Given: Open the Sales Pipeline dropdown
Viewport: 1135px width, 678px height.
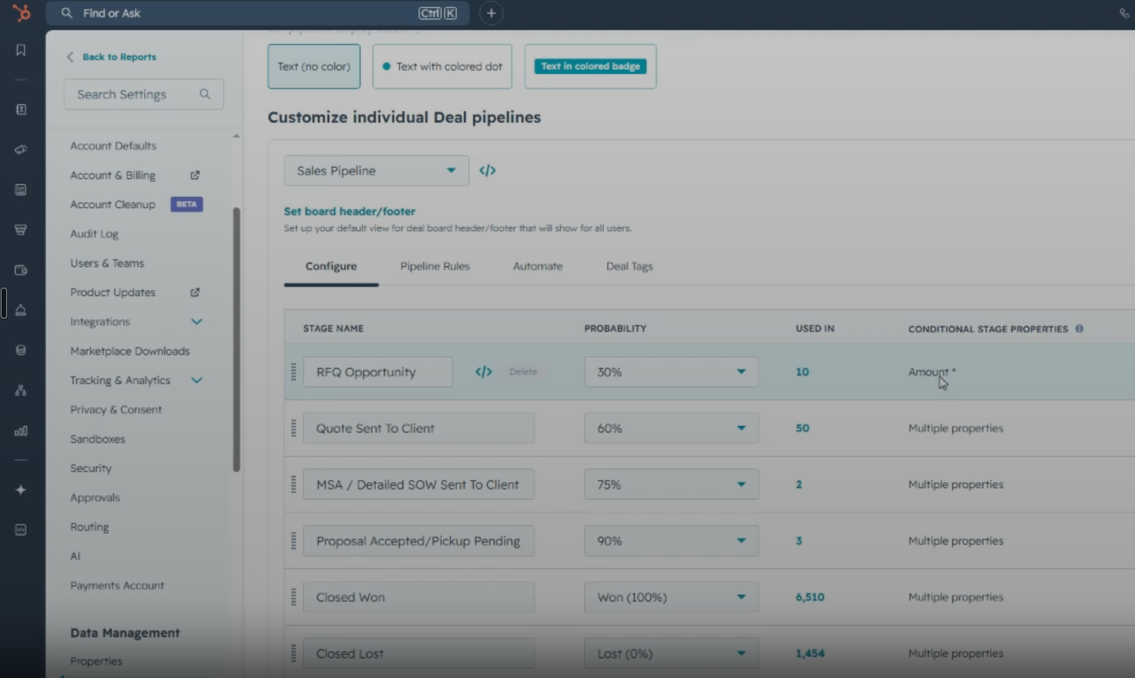Looking at the screenshot, I should [377, 170].
